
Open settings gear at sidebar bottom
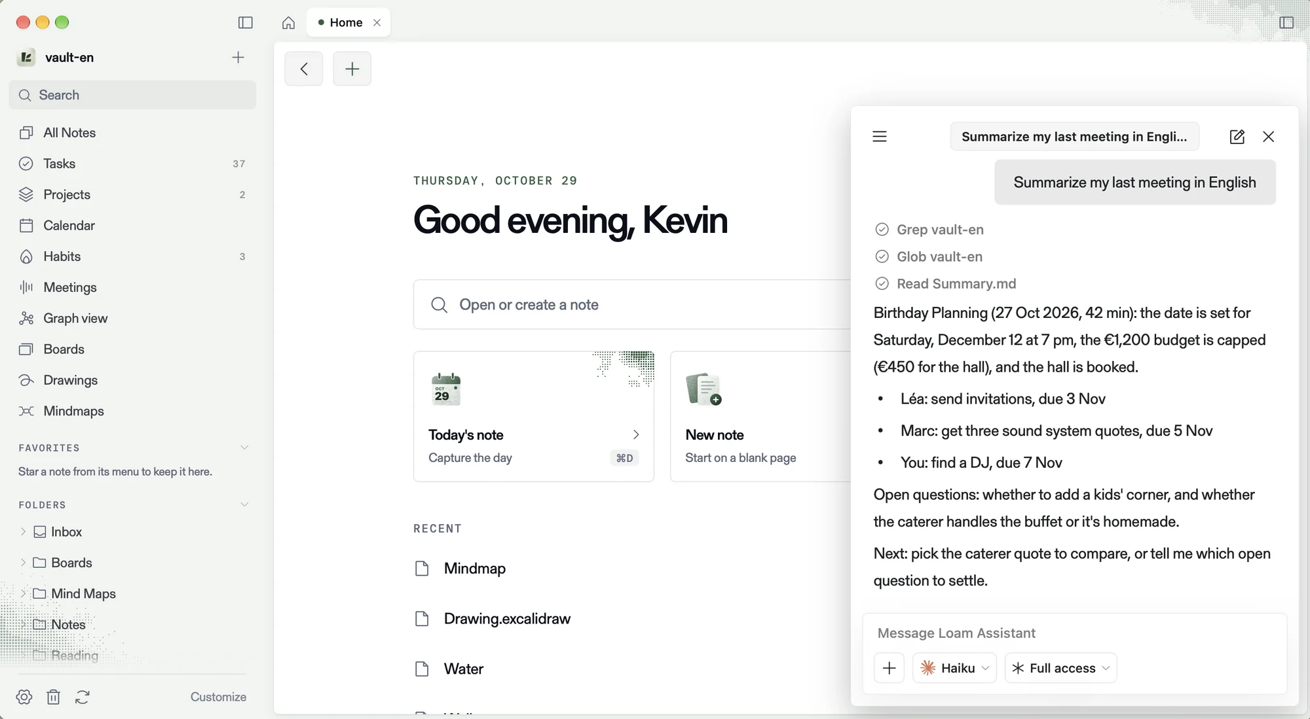point(24,697)
